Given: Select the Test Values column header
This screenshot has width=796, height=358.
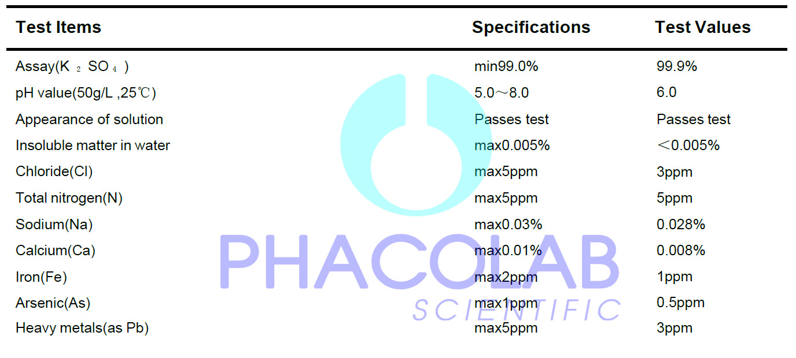Looking at the screenshot, I should (x=702, y=27).
